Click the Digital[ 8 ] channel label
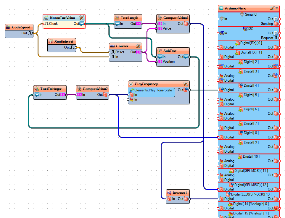The width and height of the screenshot is (285, 218). point(251,133)
